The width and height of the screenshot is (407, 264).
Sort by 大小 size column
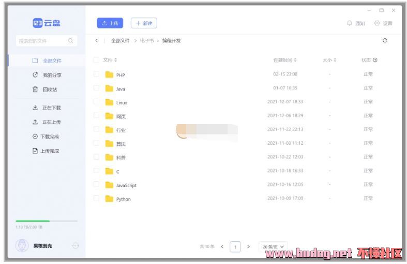pyautogui.click(x=329, y=60)
